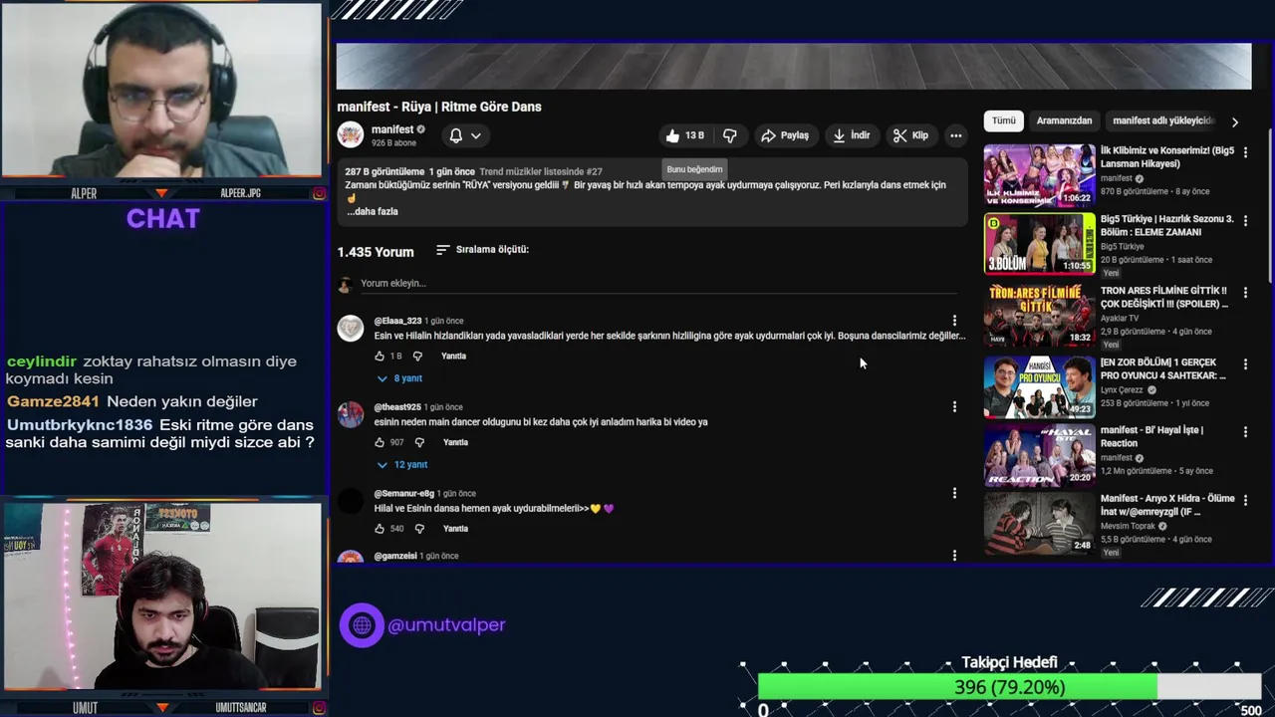1275x717 pixels.
Task: Open the three-dot more actions menu
Action: coord(955,135)
